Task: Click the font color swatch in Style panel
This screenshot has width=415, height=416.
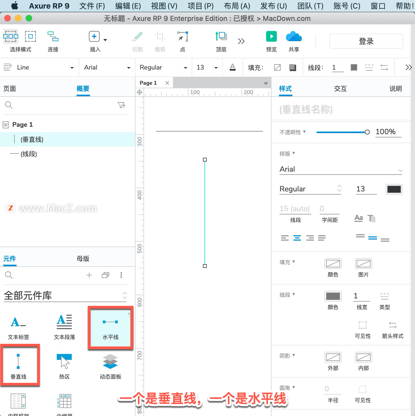Action: coord(394,189)
